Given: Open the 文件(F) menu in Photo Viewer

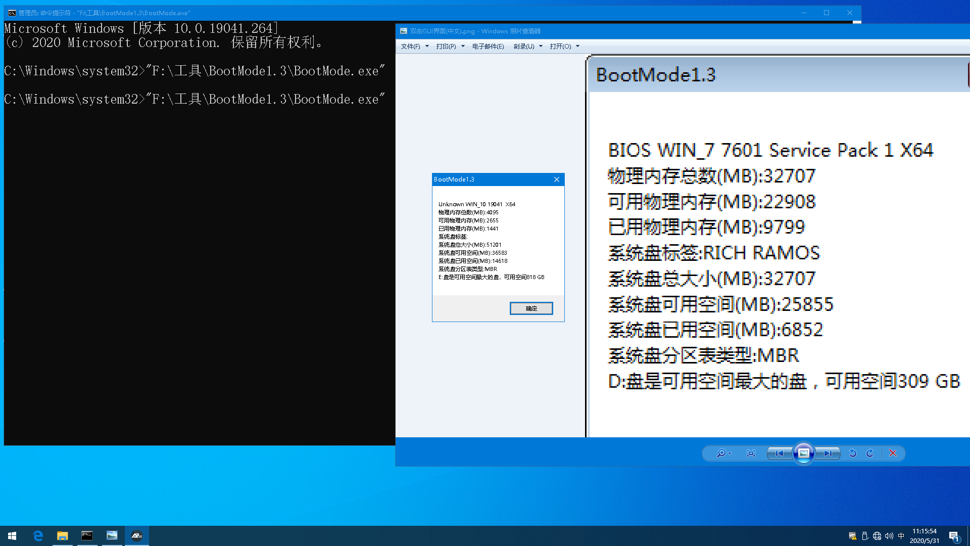Looking at the screenshot, I should (410, 47).
